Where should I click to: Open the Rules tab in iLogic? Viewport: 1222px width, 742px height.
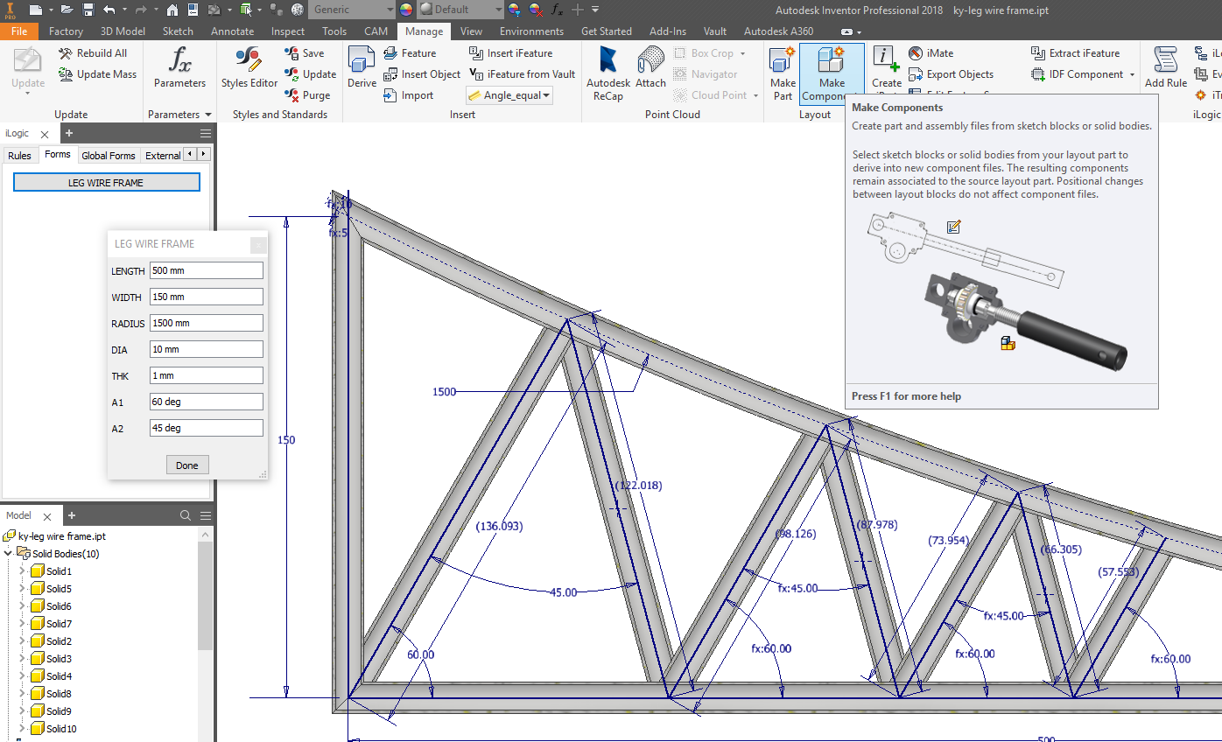click(x=19, y=155)
